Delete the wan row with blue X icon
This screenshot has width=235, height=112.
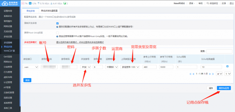coord(227,66)
